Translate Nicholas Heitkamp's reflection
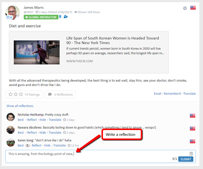Viewport: 203px width, 169px height. point(55,120)
